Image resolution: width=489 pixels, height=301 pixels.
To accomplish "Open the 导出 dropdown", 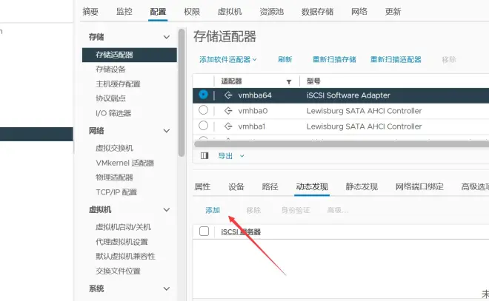I will (230, 156).
